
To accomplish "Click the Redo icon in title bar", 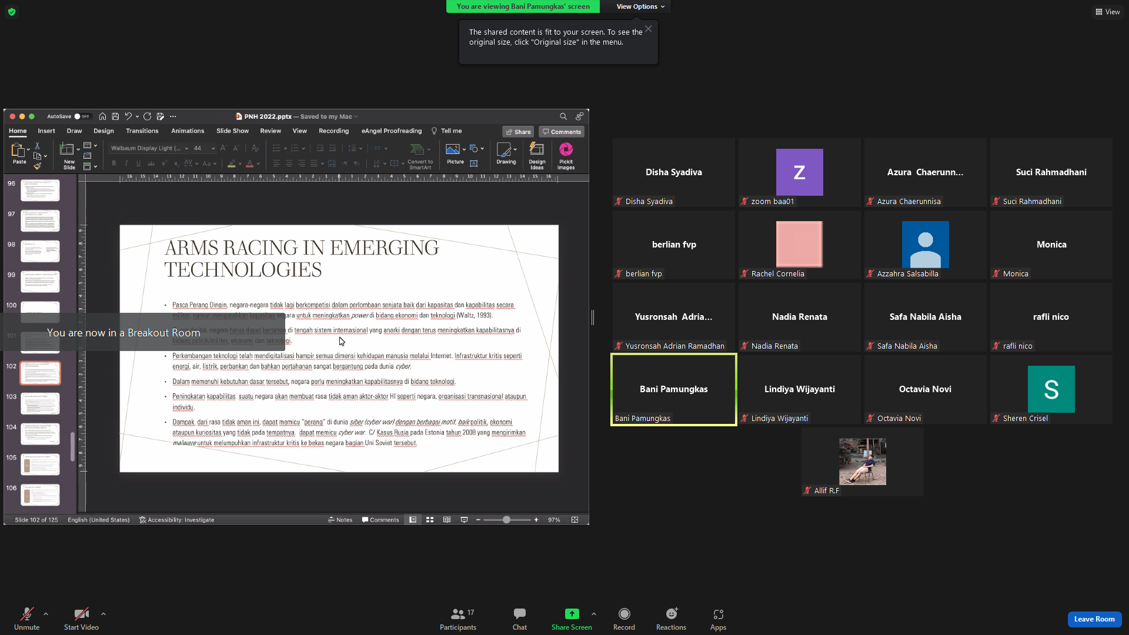I will pyautogui.click(x=147, y=116).
